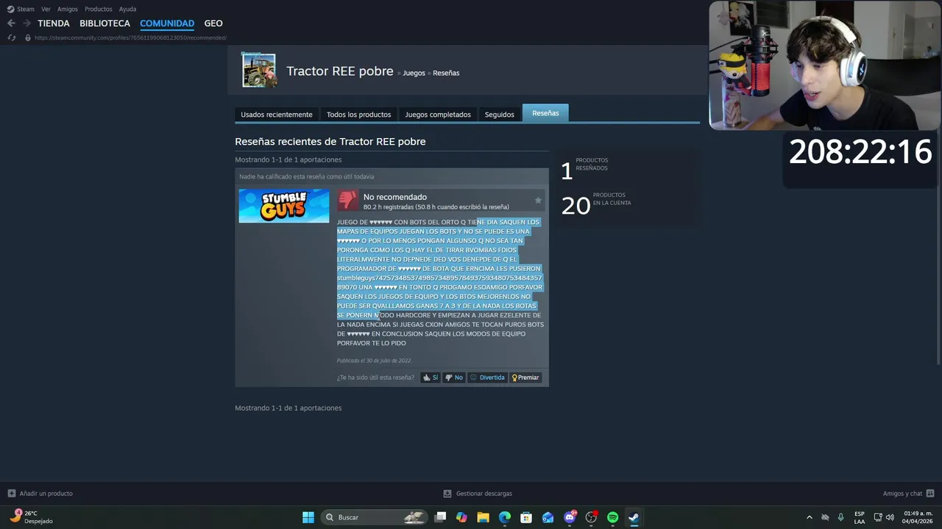Click the Reseñas breadcrumb link
Viewport: 942px width, 529px height.
click(446, 73)
